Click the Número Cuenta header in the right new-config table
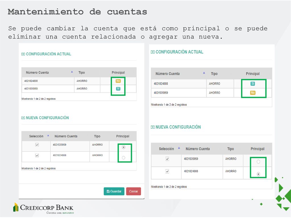 click(x=198, y=149)
